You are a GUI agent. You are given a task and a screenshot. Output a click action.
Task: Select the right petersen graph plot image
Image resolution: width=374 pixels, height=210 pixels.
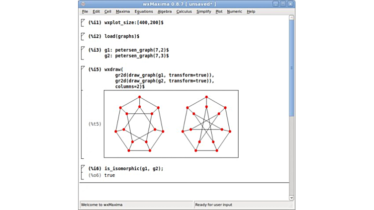[x=206, y=124]
